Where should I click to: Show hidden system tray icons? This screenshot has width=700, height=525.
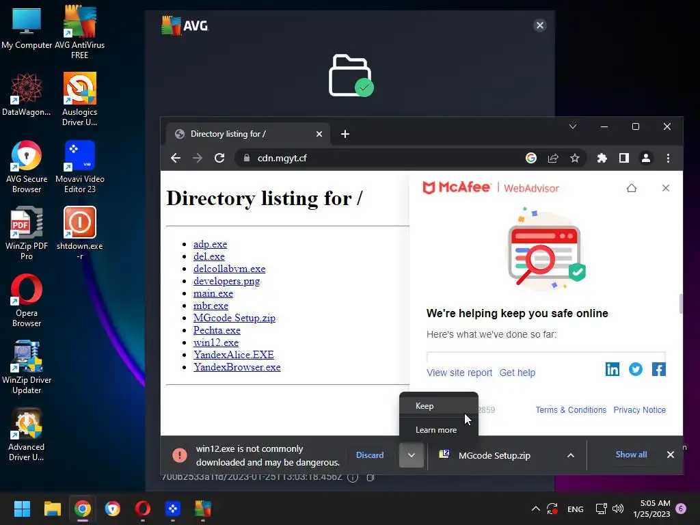[x=536, y=509]
